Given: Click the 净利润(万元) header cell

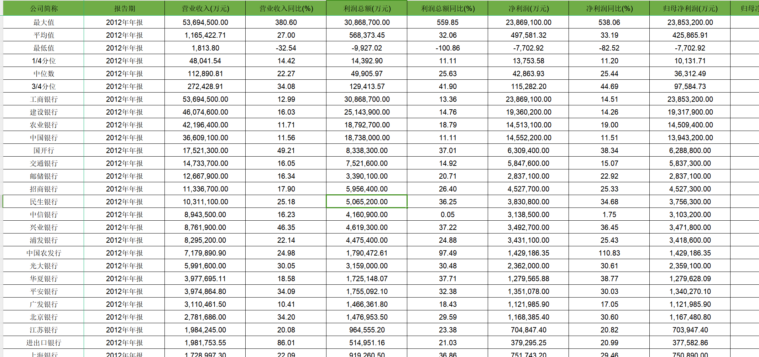Looking at the screenshot, I should [x=528, y=8].
